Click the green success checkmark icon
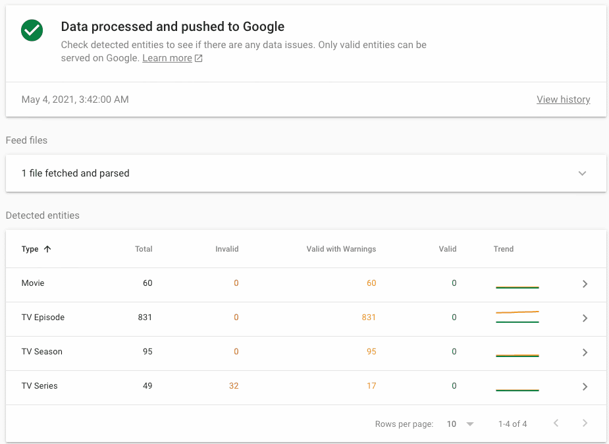The image size is (609, 444). coord(32,30)
